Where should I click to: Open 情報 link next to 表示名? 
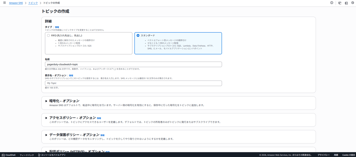pos(71,76)
